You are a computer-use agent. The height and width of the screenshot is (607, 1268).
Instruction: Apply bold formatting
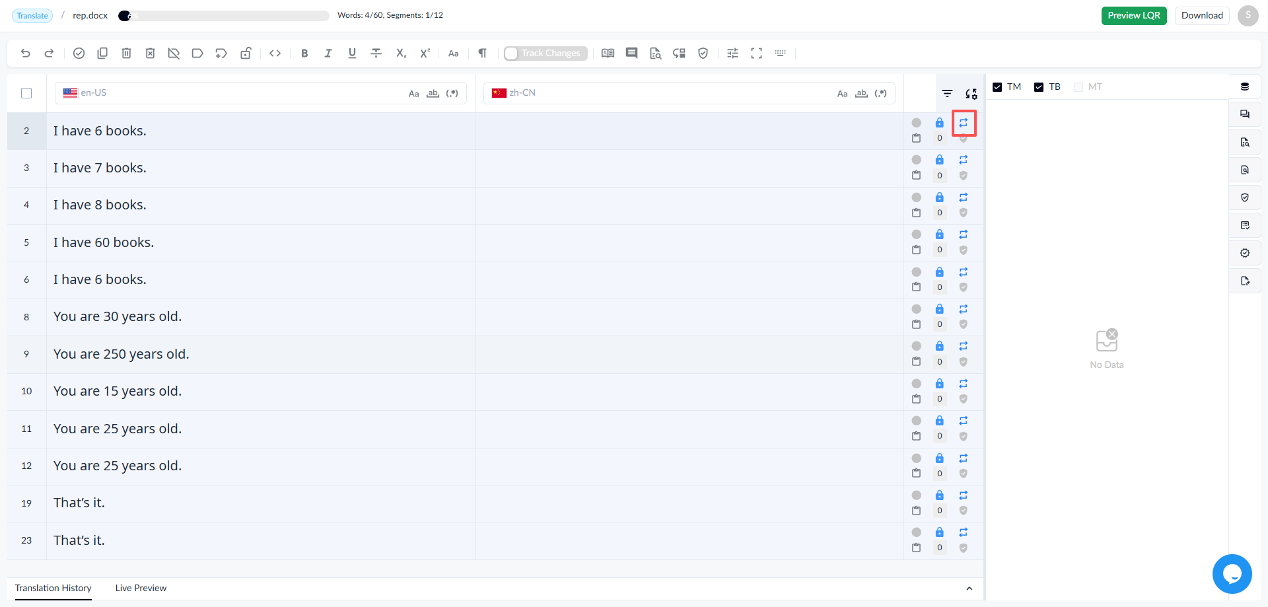304,54
